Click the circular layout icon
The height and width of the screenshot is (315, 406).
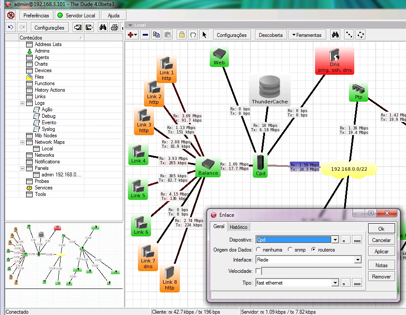tap(361, 35)
